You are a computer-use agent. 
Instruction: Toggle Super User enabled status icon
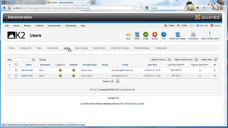click(x=74, y=76)
